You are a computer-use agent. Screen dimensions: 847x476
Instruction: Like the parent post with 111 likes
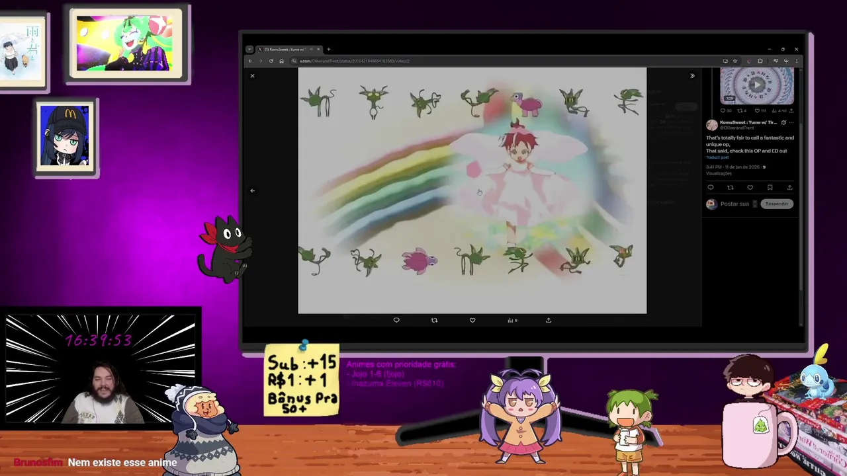[760, 110]
